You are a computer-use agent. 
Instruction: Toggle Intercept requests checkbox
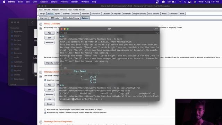45,80
